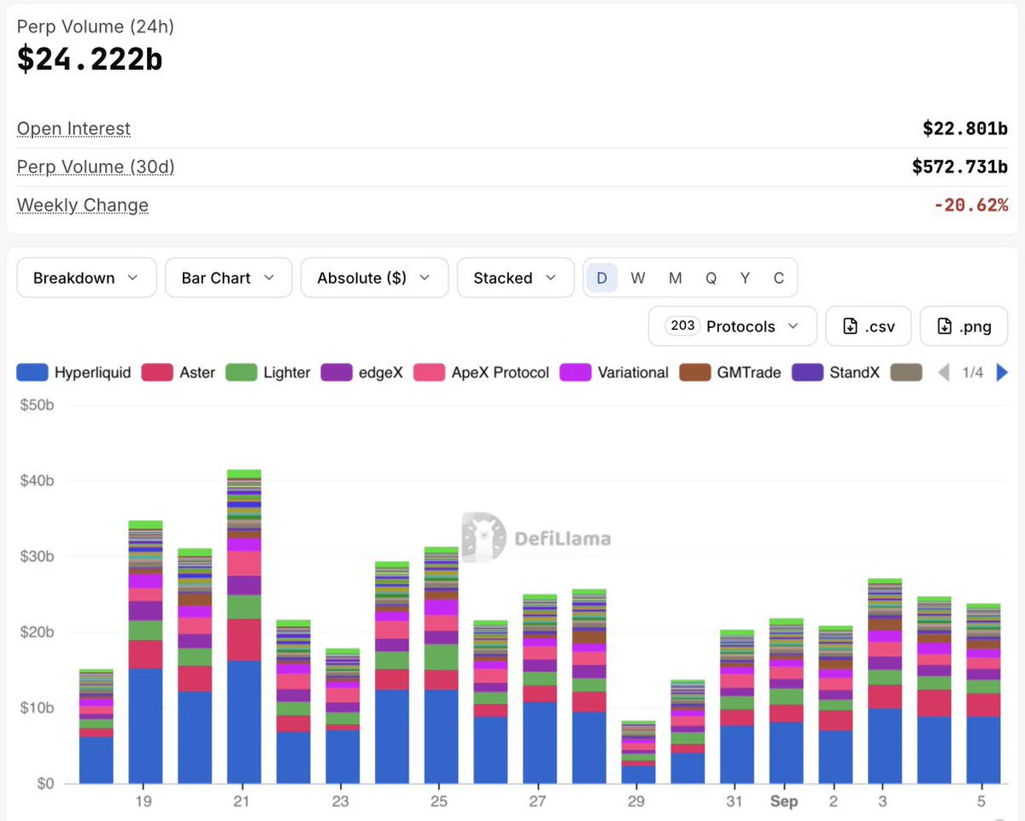
Task: Download chart as .png
Action: point(964,326)
